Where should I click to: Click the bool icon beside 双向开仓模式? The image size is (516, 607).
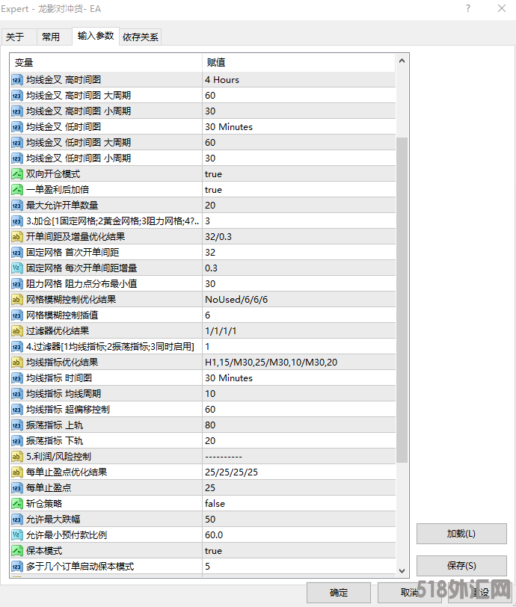(x=16, y=174)
